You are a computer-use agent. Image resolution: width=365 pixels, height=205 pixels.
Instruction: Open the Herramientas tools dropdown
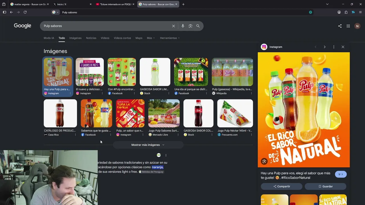tap(170, 38)
